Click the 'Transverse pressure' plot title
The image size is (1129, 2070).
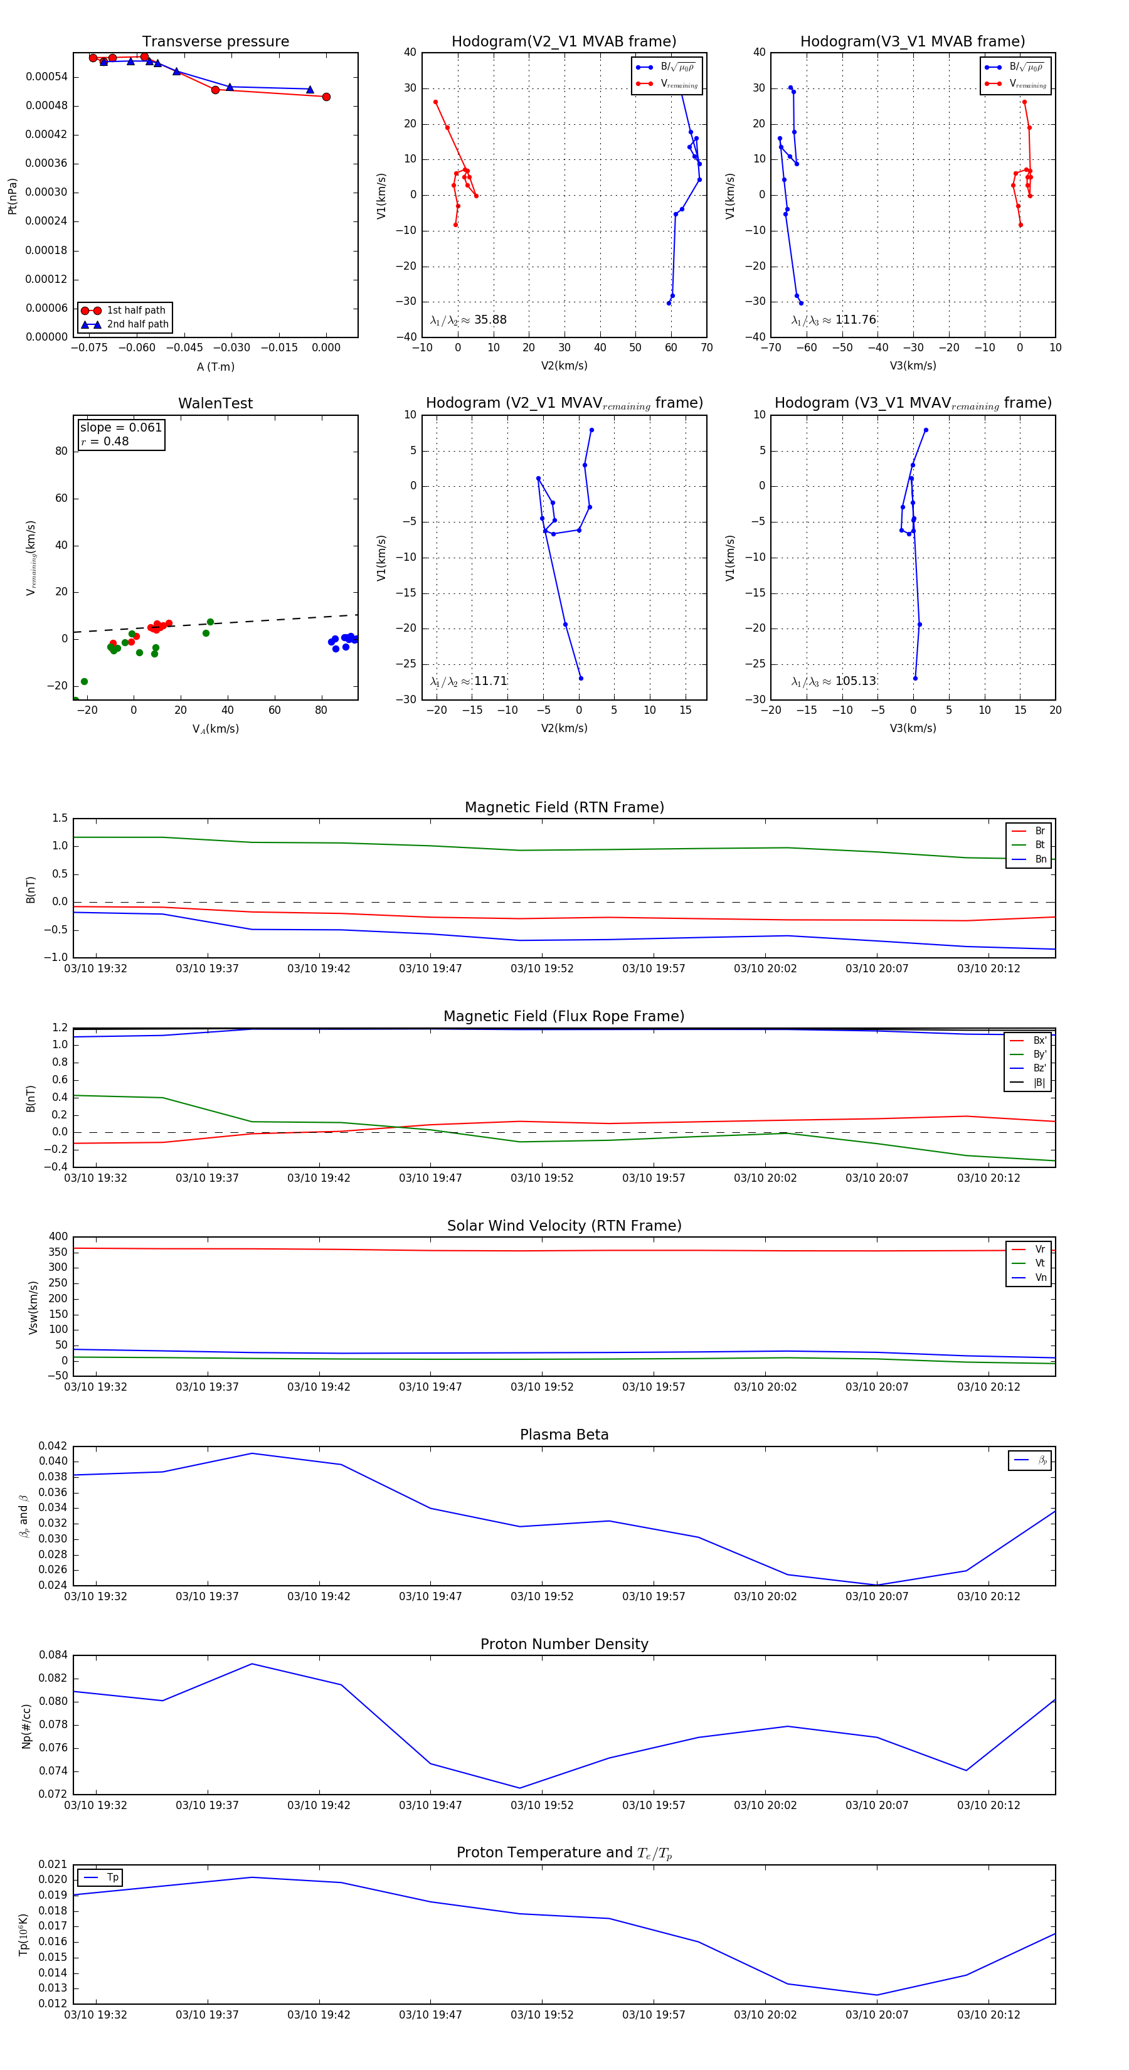(215, 42)
